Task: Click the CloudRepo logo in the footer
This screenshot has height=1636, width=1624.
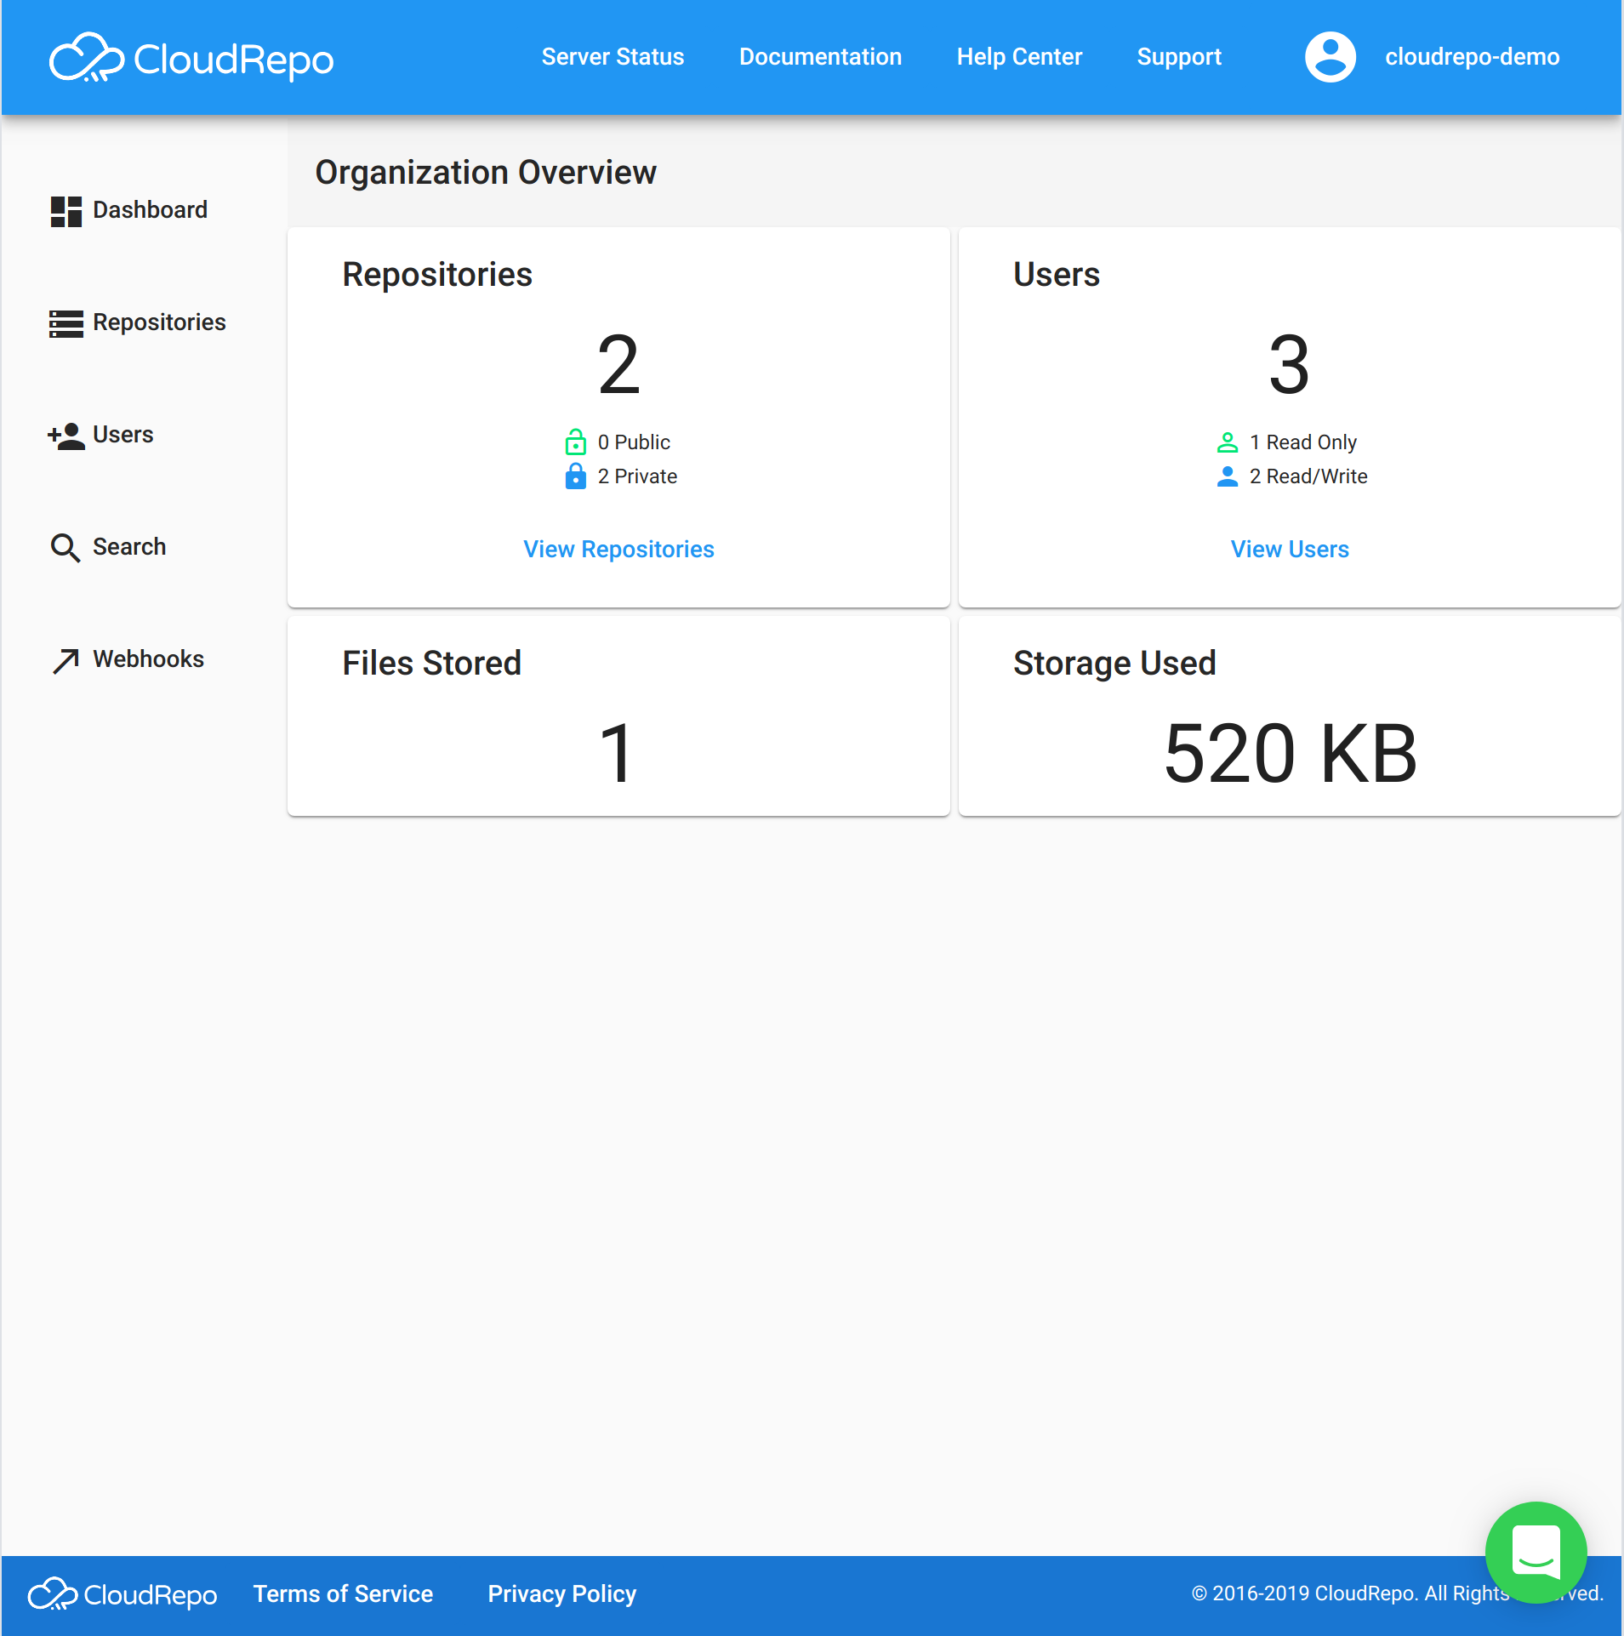Action: click(123, 1594)
